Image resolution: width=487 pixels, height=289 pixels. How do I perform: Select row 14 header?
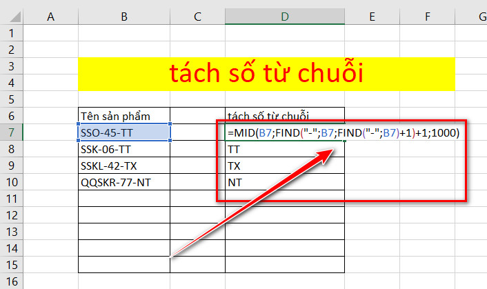12,248
